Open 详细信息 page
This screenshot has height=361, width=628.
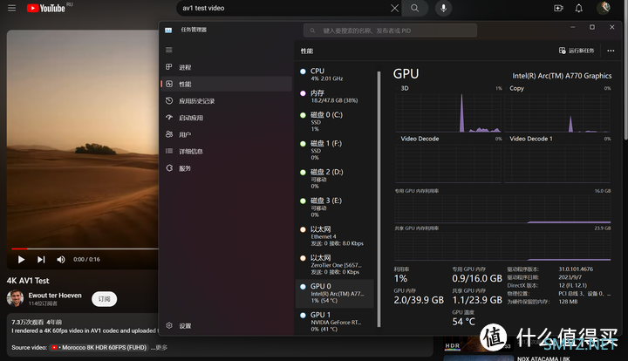point(226,151)
